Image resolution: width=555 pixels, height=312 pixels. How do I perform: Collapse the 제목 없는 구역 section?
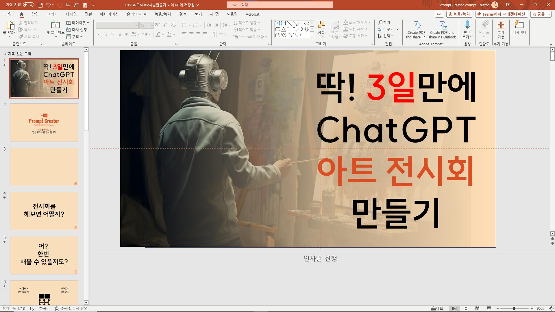(x=5, y=54)
